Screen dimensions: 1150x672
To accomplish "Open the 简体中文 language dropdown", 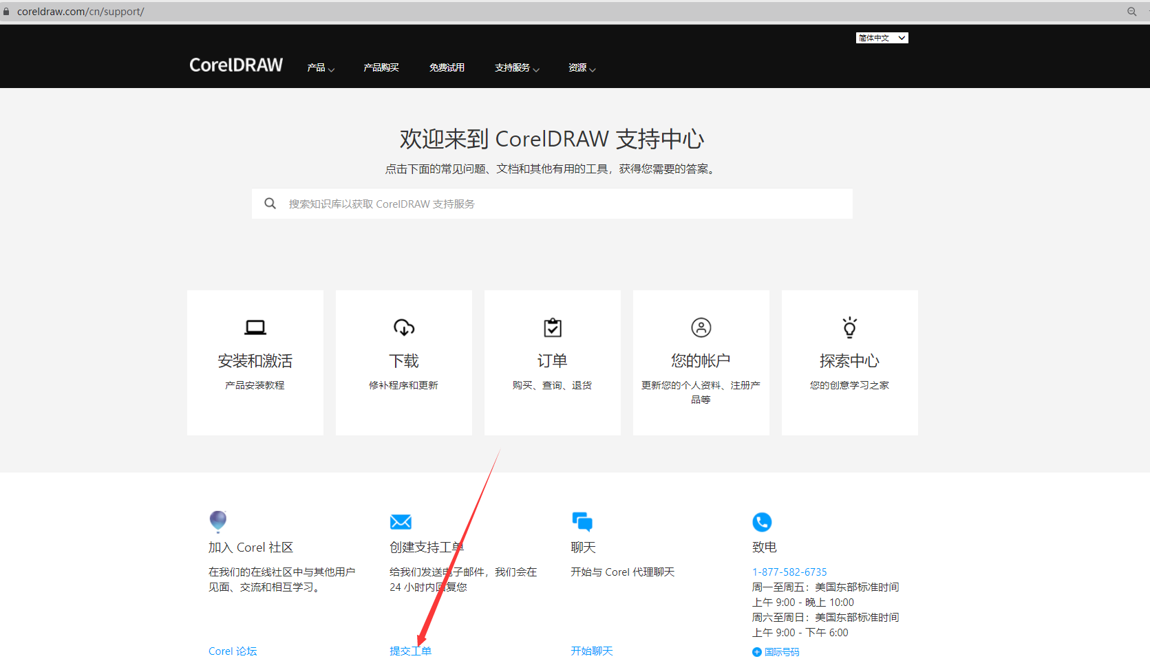I will click(882, 38).
